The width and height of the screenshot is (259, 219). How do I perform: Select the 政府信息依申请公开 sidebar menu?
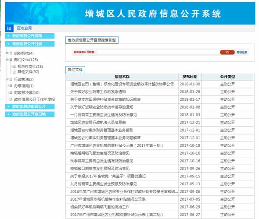point(30,106)
